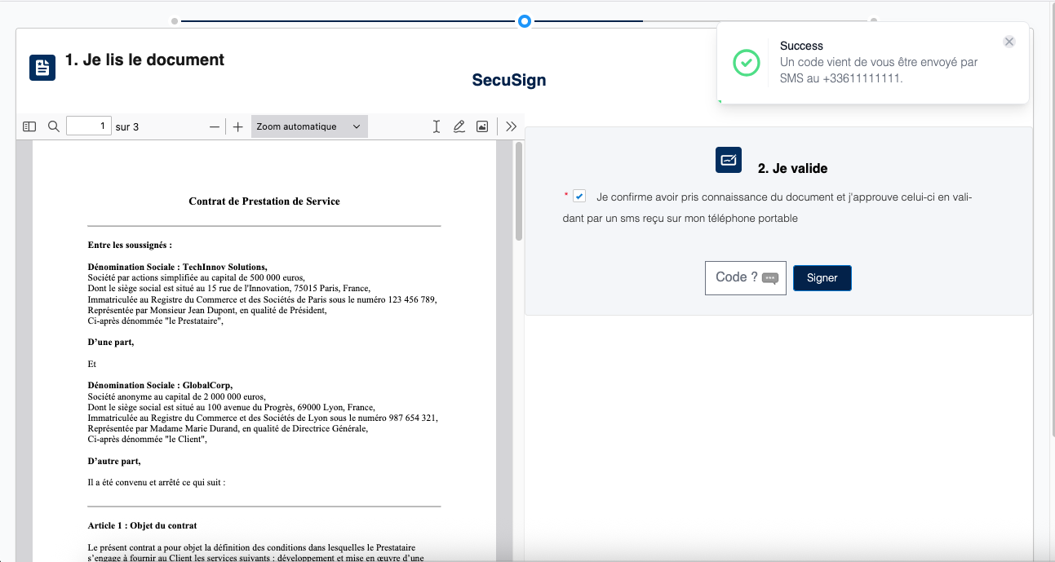The width and height of the screenshot is (1055, 562).
Task: Click the text 'Dénomination Sociale : GlobalCorp,'
Action: click(x=160, y=385)
